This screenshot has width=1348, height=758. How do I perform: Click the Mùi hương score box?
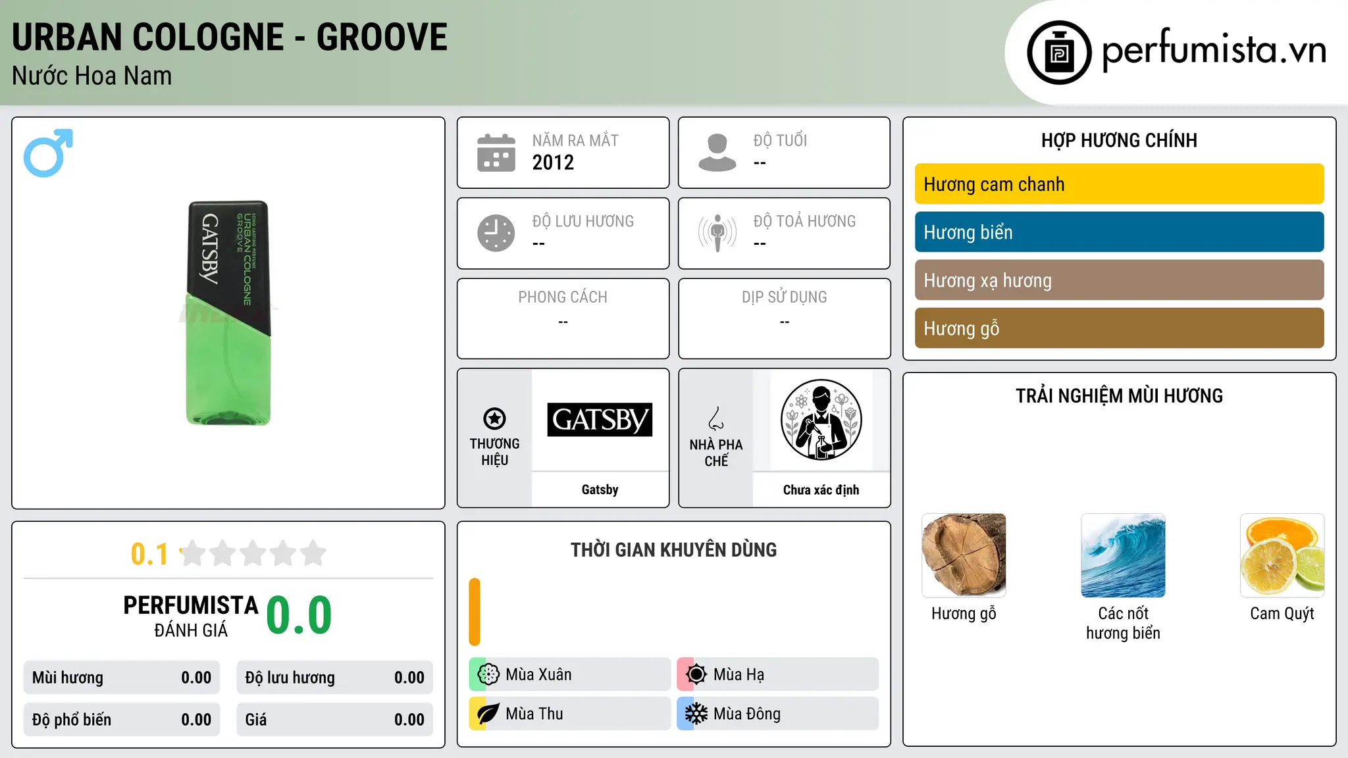(122, 678)
